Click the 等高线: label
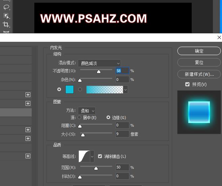 (x=69, y=156)
